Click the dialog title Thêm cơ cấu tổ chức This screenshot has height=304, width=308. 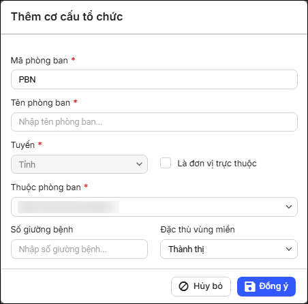point(67,17)
